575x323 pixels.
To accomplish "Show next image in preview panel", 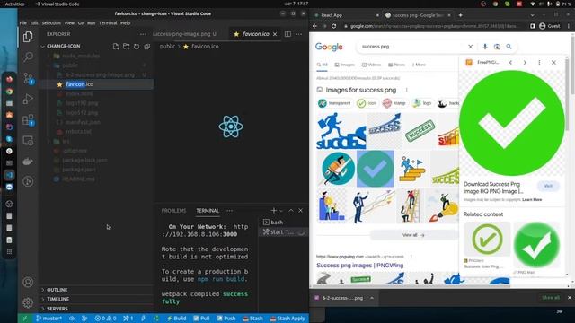I will click(525, 63).
